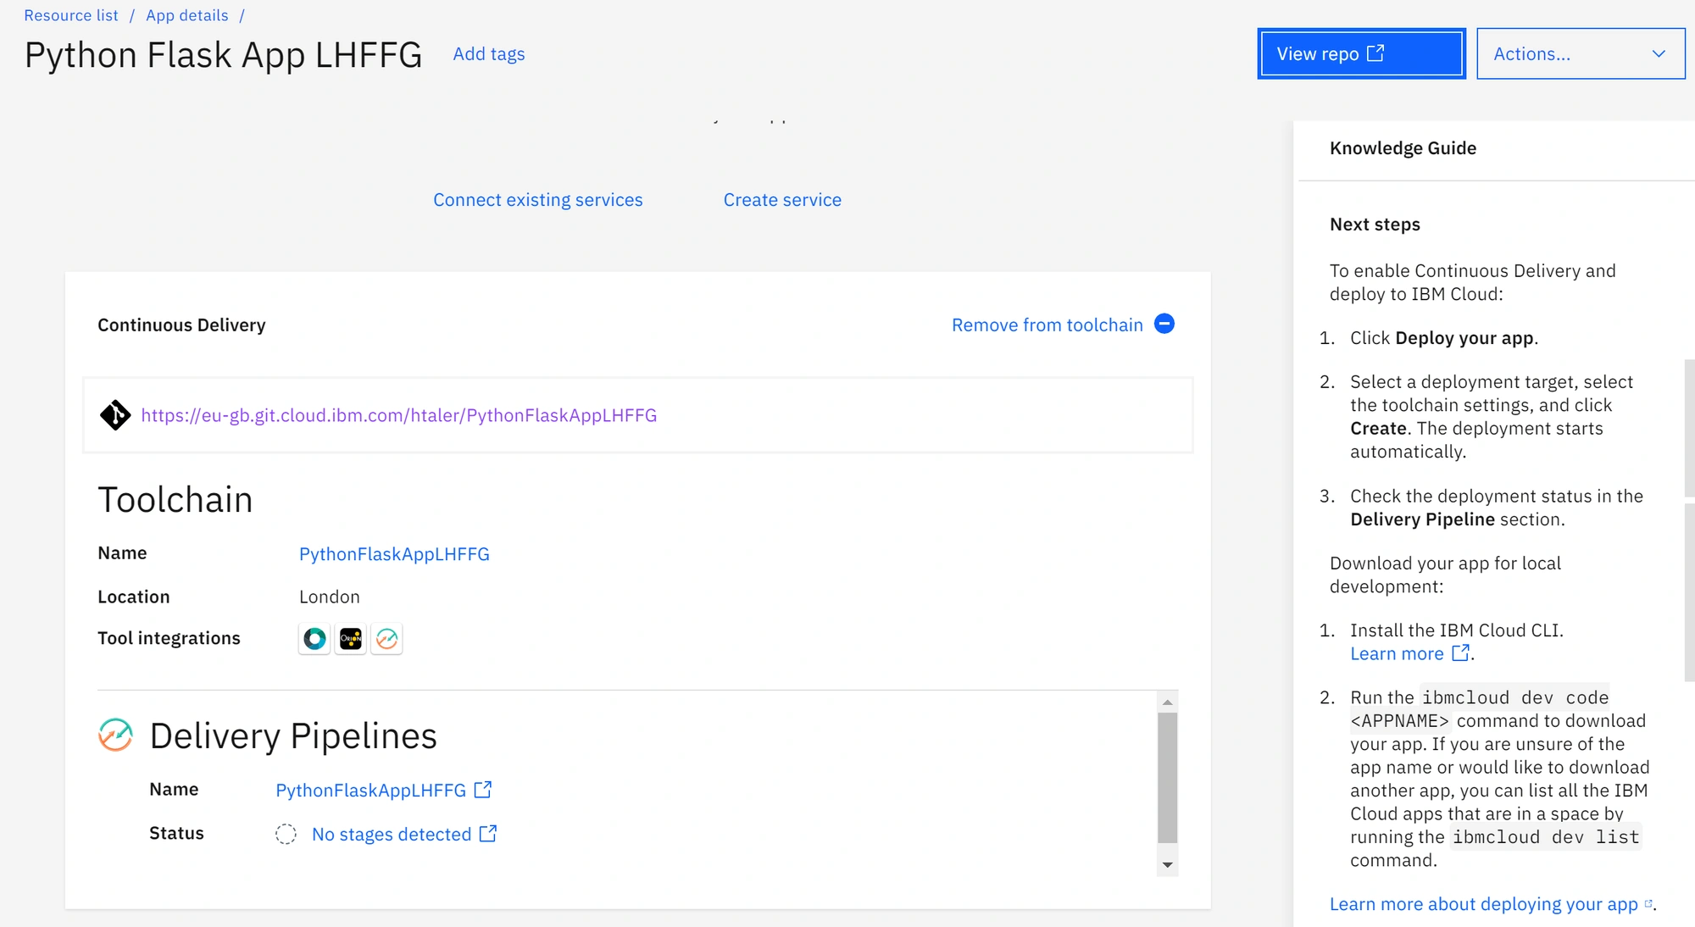Open the PythonFlaskAppLHFFG toolchain name link
1695x927 pixels.
[394, 554]
